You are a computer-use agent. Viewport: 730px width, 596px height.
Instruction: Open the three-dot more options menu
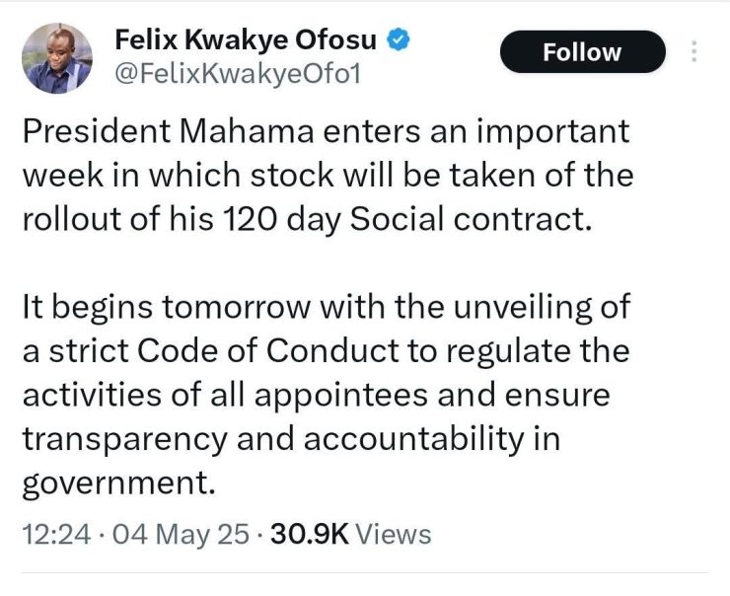click(693, 51)
